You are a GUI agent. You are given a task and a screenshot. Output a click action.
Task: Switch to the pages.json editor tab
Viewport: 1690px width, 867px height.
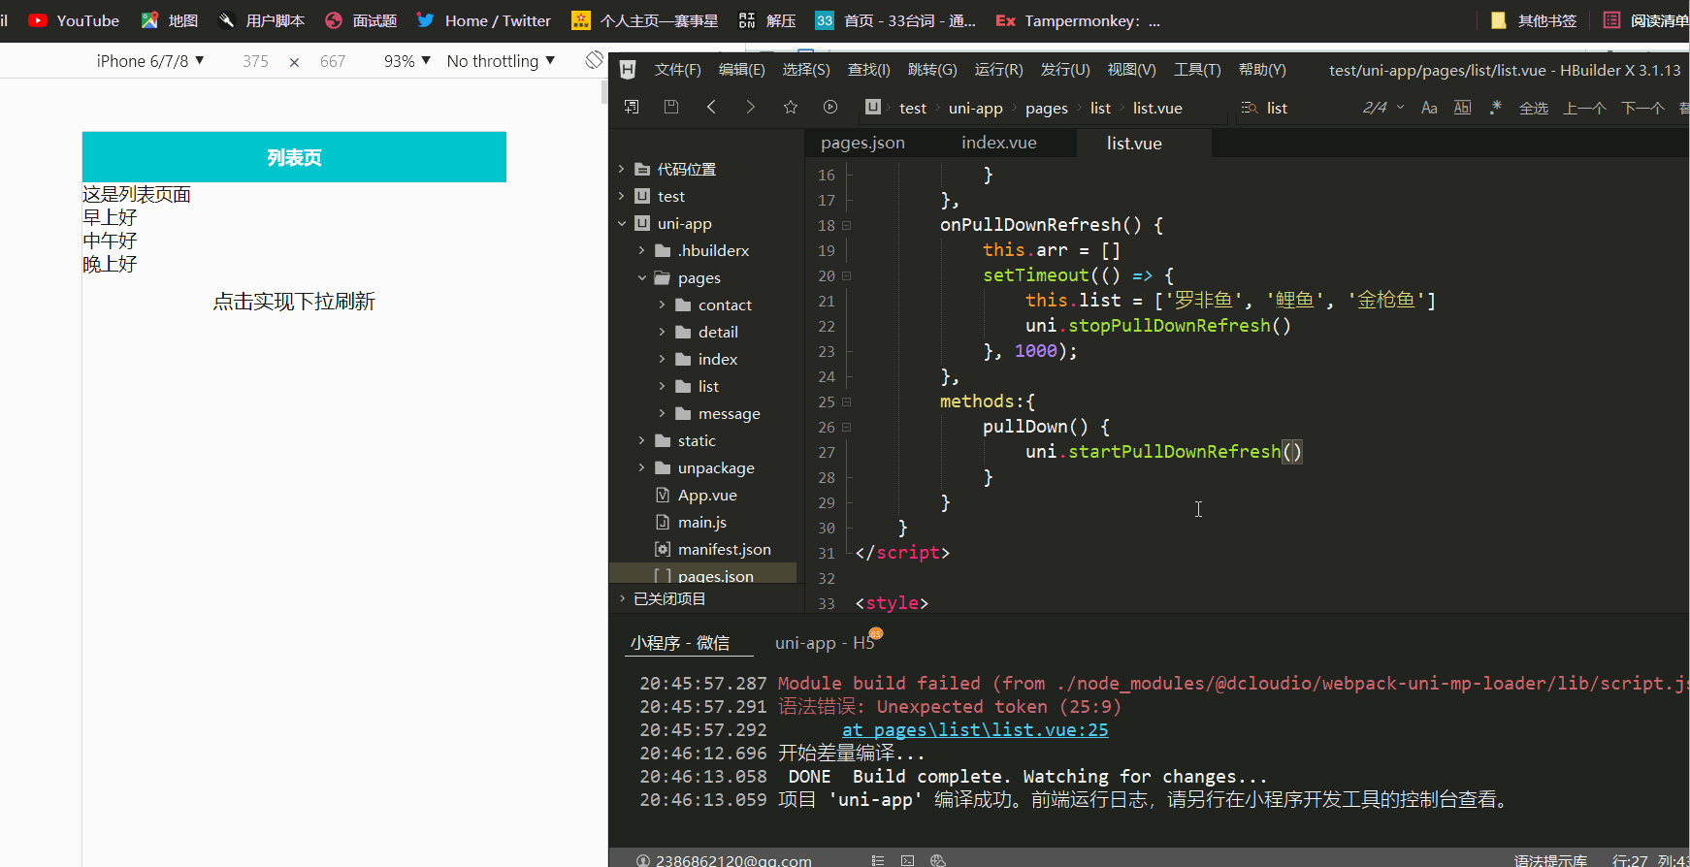(862, 143)
